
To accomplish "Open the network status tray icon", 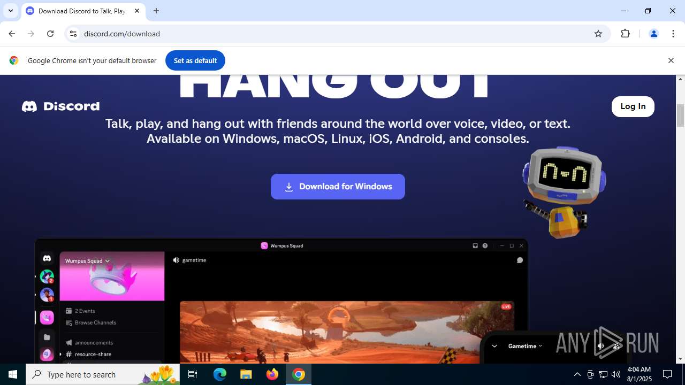I will coord(603,374).
